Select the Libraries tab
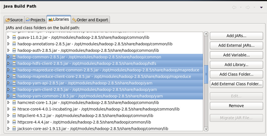The width and height of the screenshot is (267, 136). click(x=59, y=19)
